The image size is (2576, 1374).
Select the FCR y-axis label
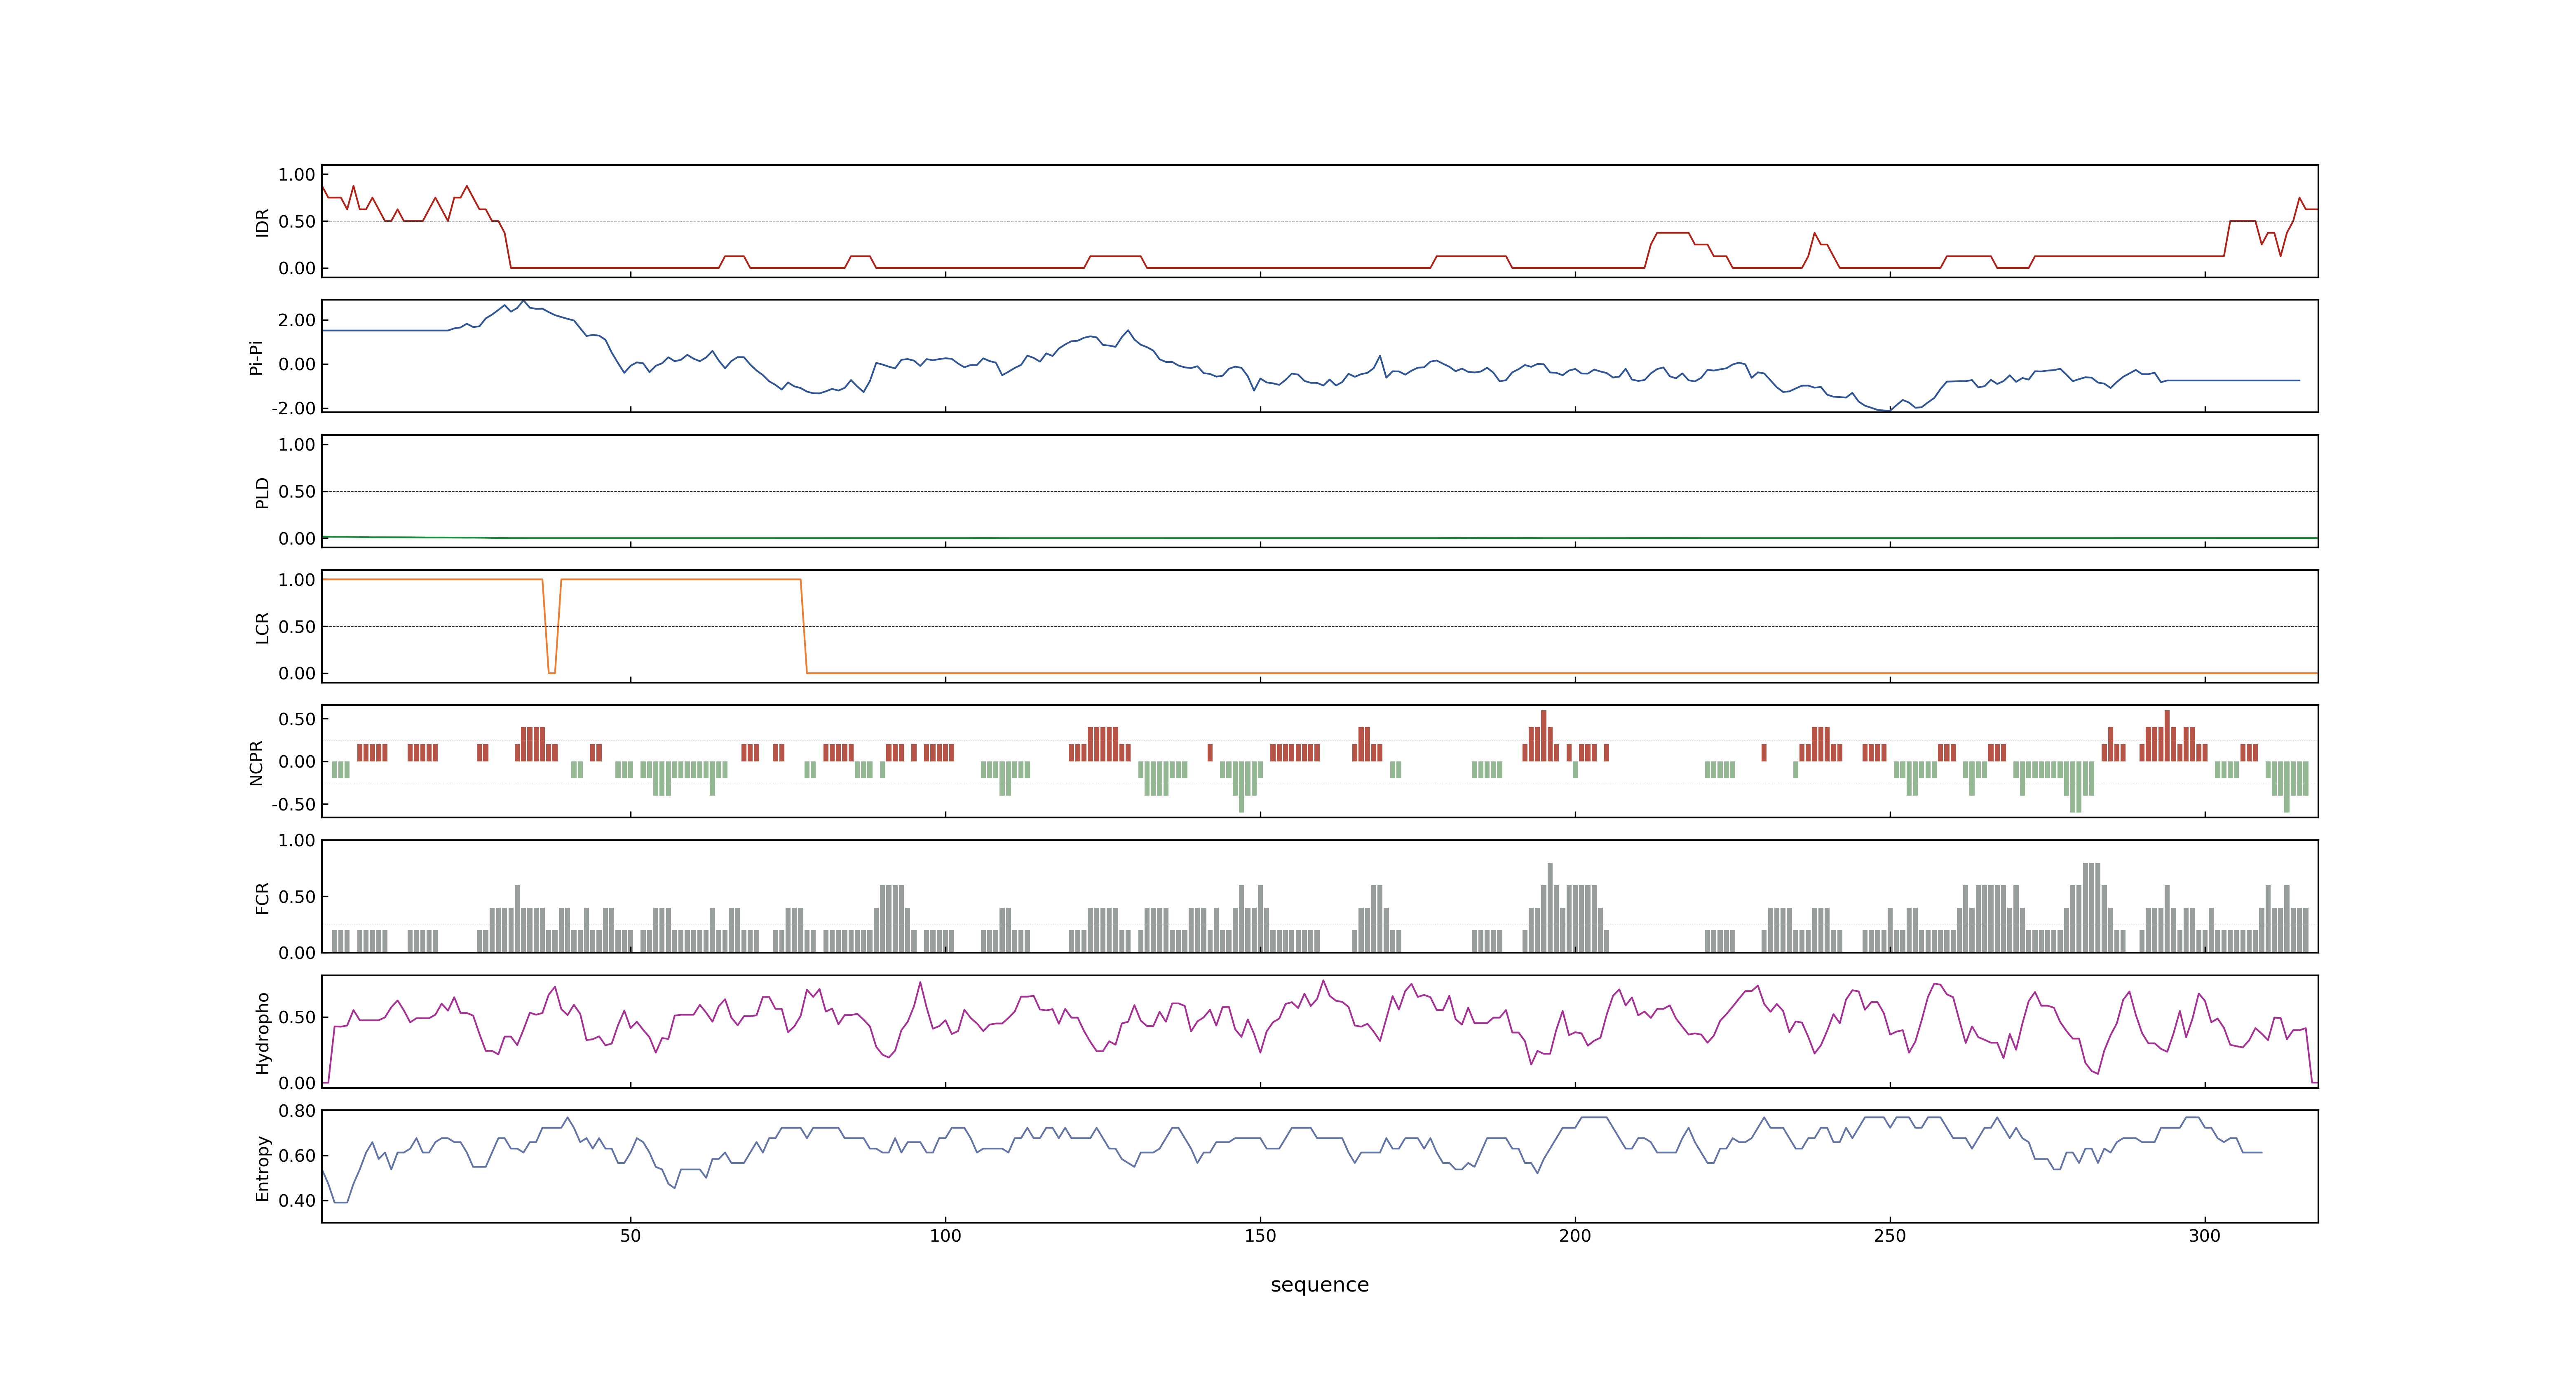262,897
